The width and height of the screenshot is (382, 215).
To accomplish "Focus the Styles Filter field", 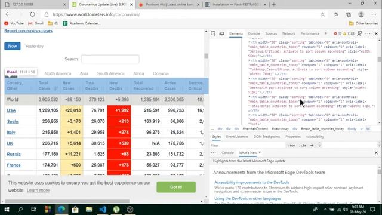I will [247, 146].
